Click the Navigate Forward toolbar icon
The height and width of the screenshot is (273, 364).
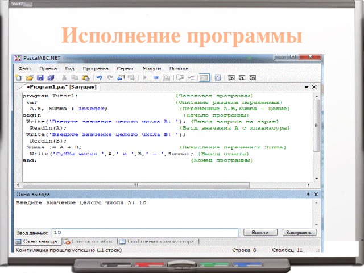tap(131, 77)
